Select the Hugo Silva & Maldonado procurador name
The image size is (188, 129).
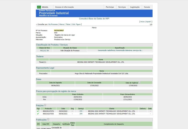tap(102, 74)
